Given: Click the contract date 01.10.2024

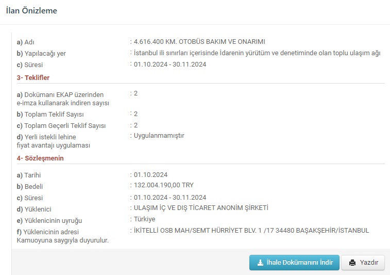Looking at the screenshot, I should pyautogui.click(x=150, y=175).
